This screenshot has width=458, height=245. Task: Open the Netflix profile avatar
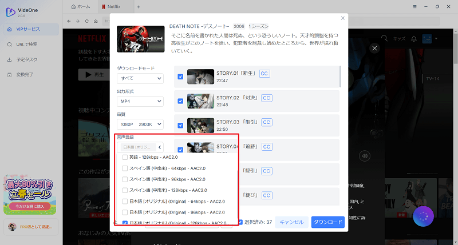coord(427,38)
